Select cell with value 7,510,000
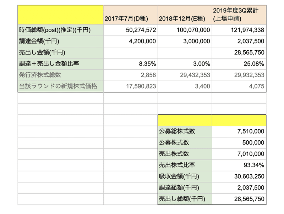 (x=239, y=131)
